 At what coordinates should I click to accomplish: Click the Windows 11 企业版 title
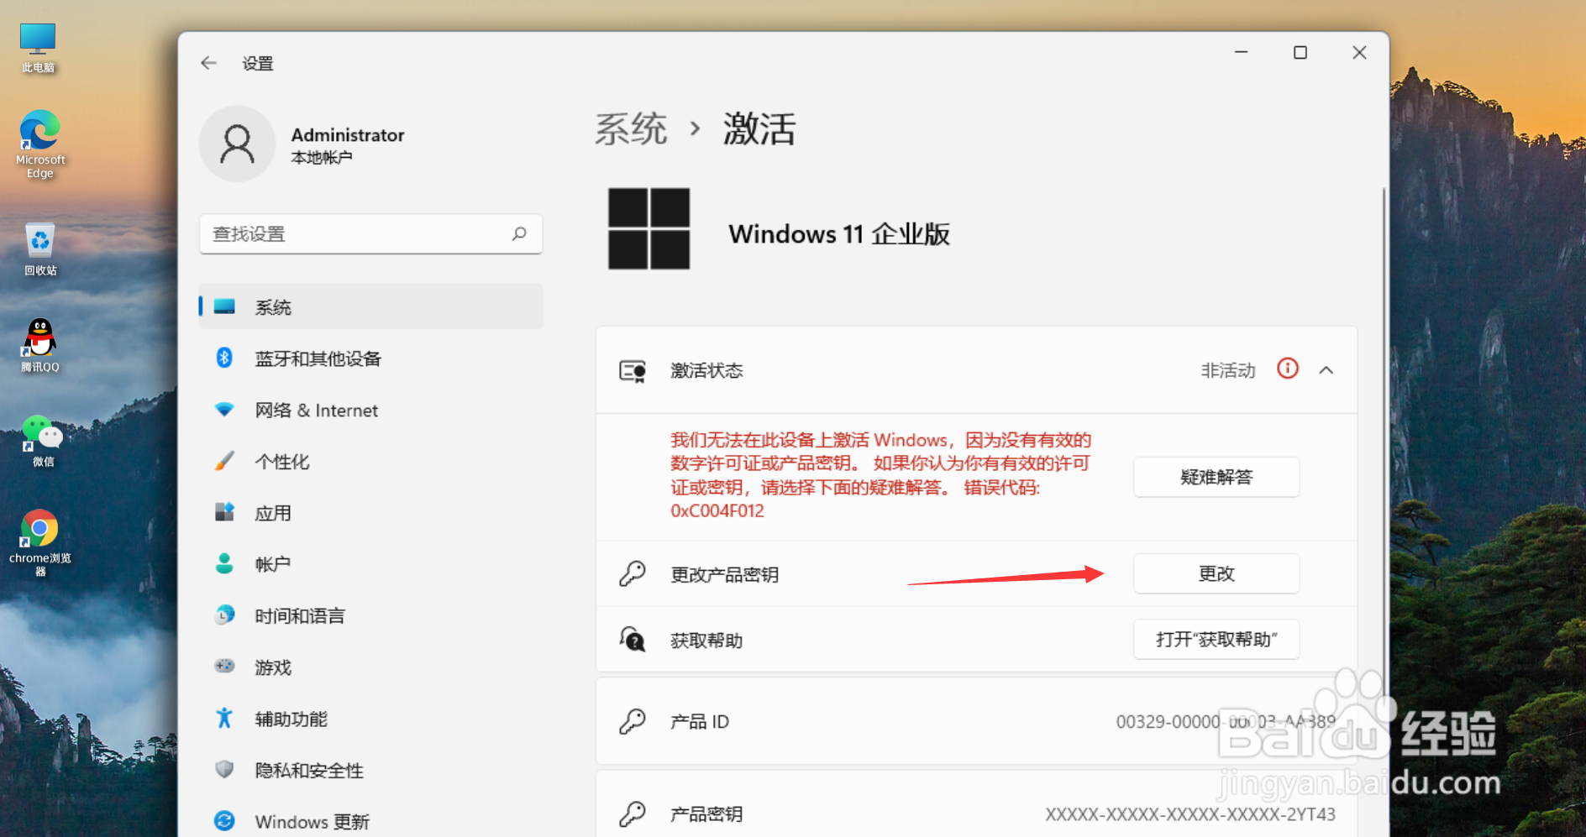coord(839,233)
